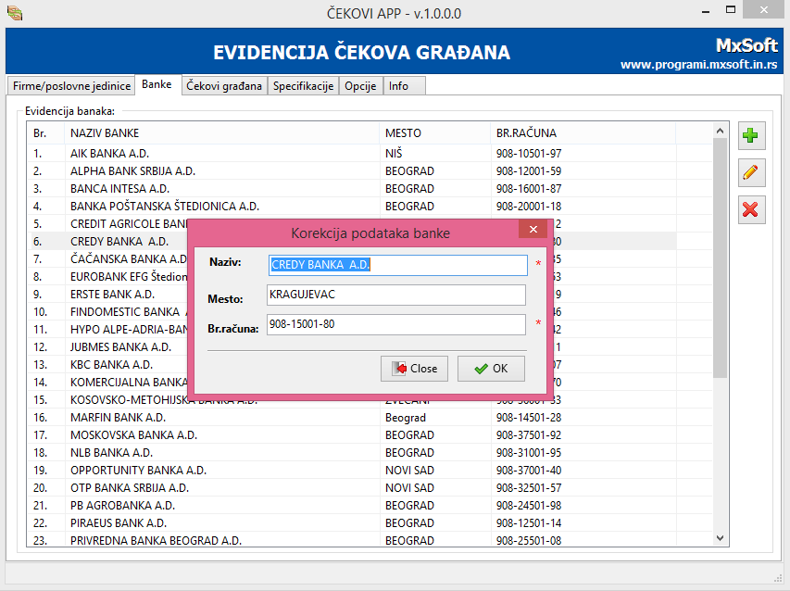790x591 pixels.
Task: Click account number 908-32501-57
Action: [529, 487]
